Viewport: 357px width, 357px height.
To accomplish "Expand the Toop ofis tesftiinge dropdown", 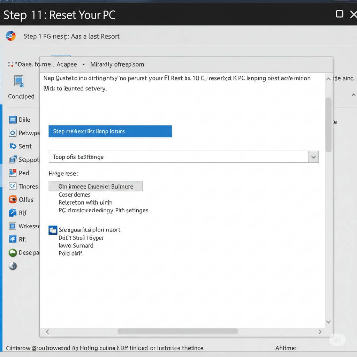I will tap(313, 157).
